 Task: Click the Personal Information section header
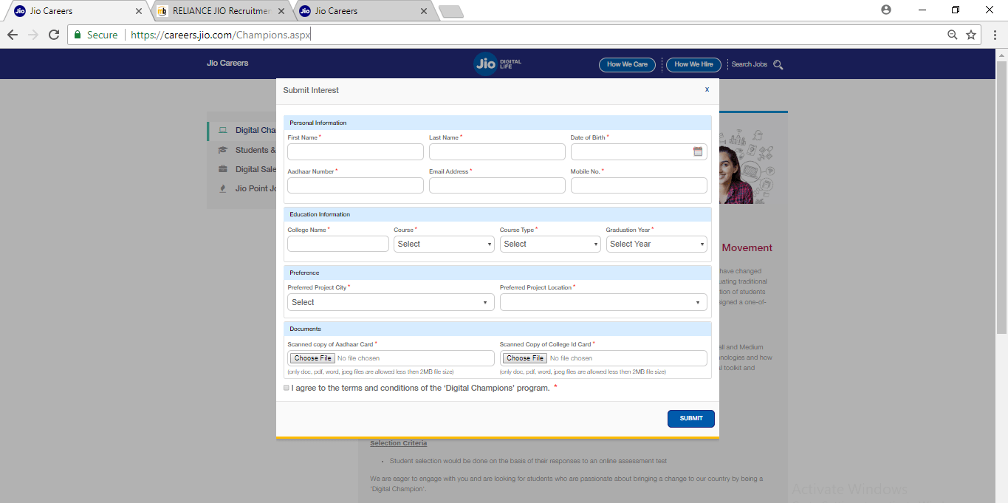[x=498, y=123]
